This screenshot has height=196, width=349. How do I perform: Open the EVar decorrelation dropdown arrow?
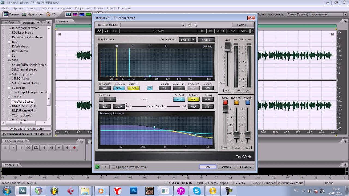[194, 39]
